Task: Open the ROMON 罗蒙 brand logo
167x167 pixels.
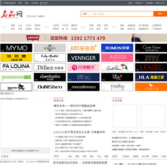Action: pyautogui.click(x=117, y=48)
